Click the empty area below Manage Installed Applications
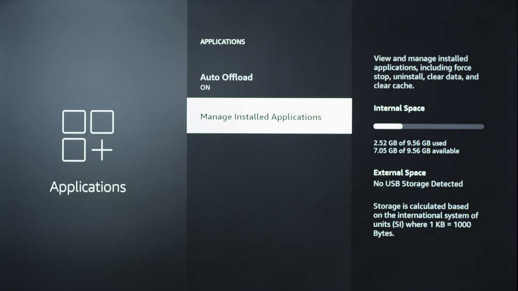 (x=269, y=207)
